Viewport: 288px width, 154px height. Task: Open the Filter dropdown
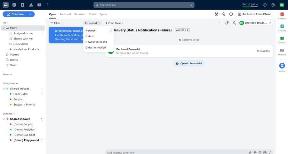57,23
